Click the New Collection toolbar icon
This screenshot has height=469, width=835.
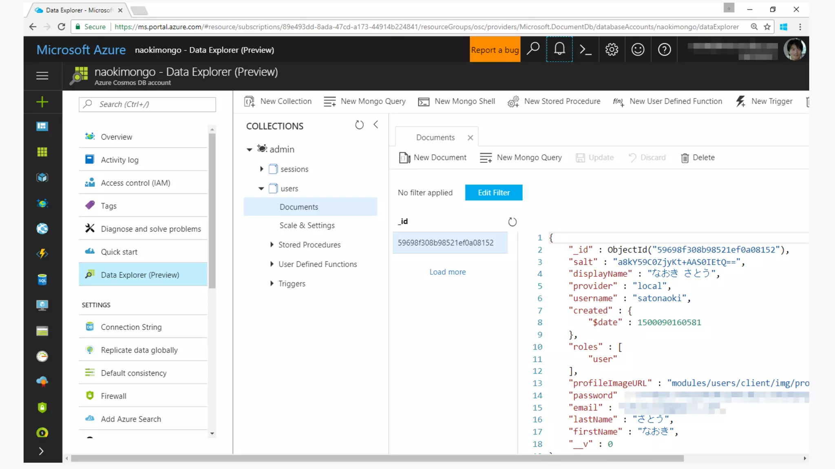pyautogui.click(x=250, y=101)
